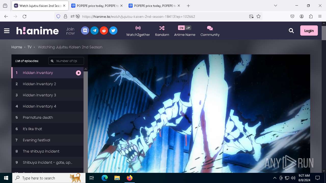
Task: Open Firefox account icon
Action: [x=302, y=16]
